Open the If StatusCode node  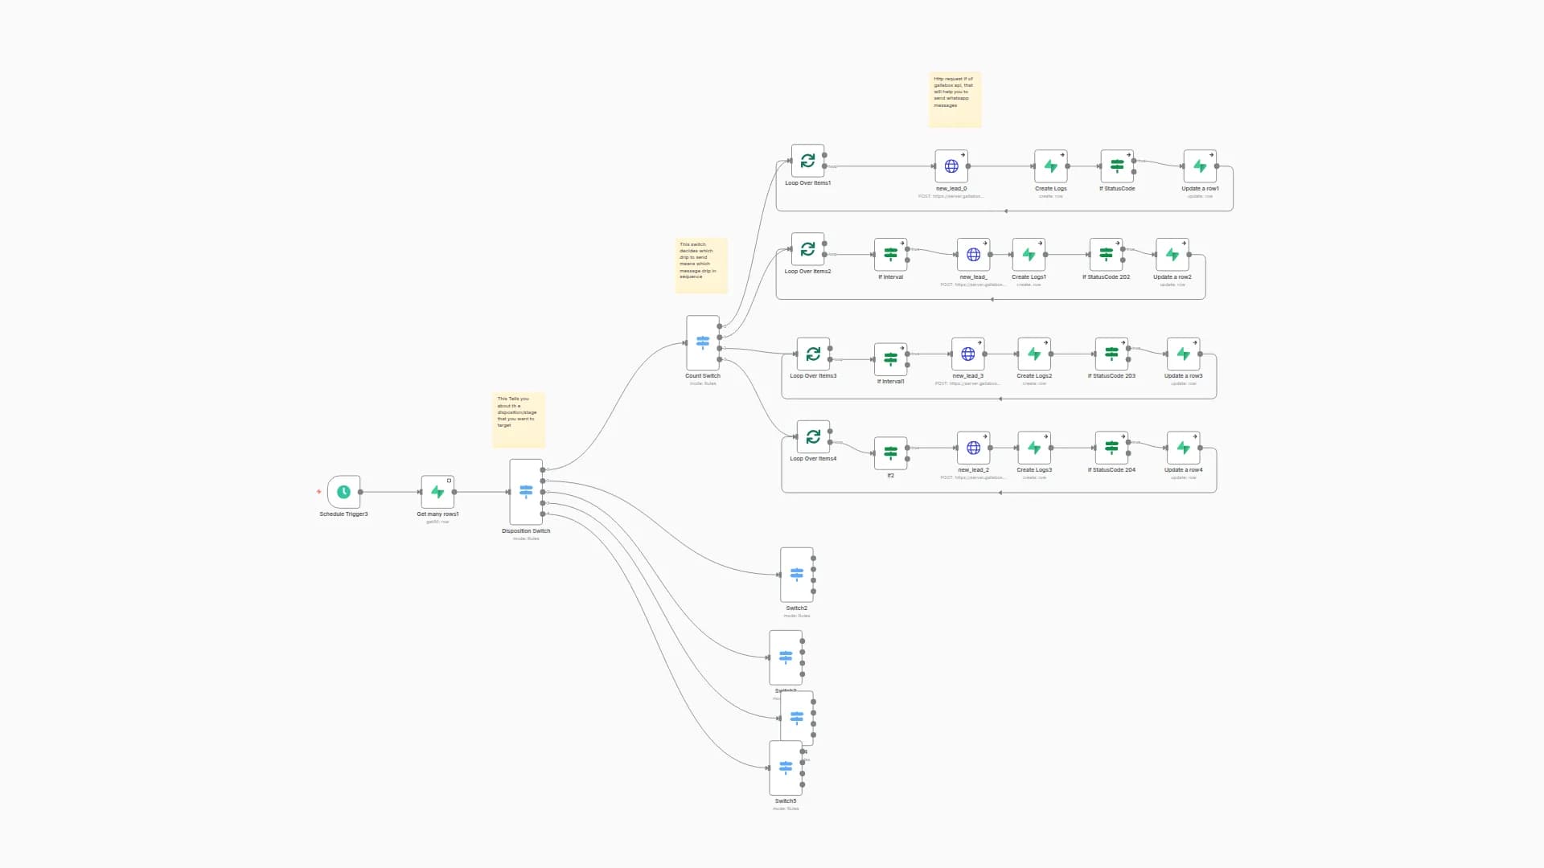[x=1117, y=166]
